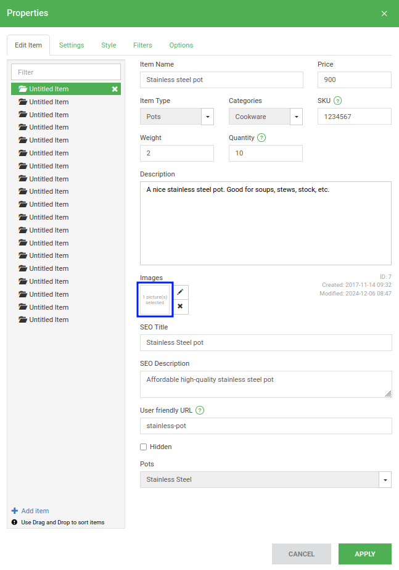Click the CANCEL button
The image size is (399, 570).
point(301,554)
